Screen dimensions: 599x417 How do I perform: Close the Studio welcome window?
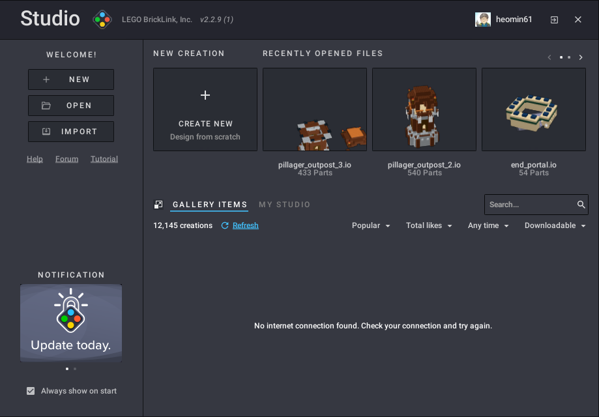[578, 20]
